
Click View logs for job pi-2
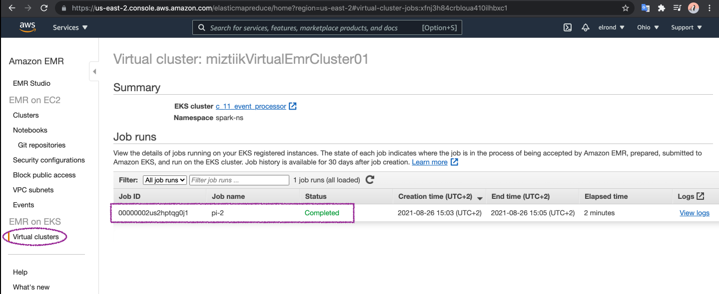[x=695, y=213]
